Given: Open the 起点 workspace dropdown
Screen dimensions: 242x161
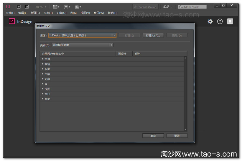Looking at the screenshot, I should pyautogui.click(x=168, y=7).
